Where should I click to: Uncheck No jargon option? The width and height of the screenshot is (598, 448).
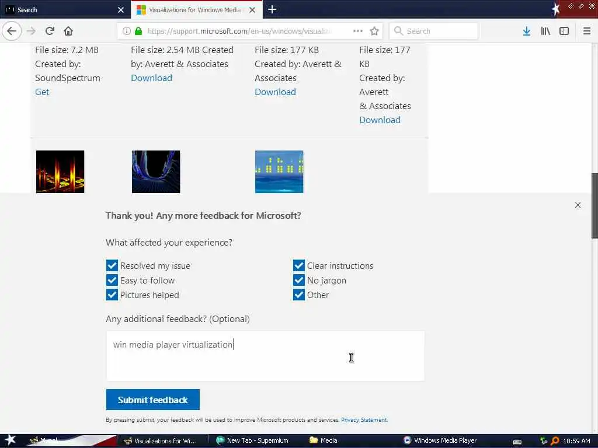299,281
